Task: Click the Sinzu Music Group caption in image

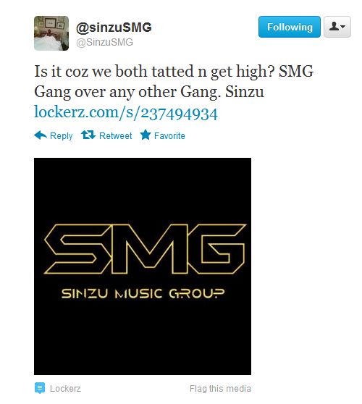Action: (143, 293)
